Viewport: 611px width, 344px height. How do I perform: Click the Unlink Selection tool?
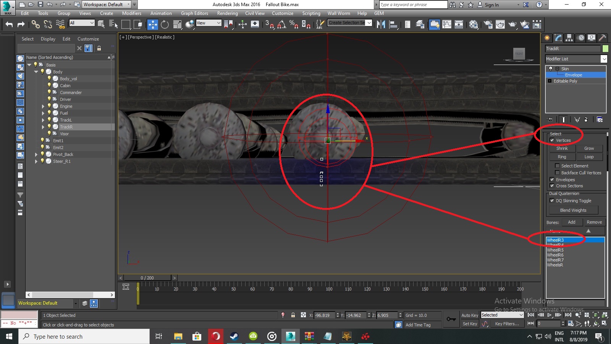(48, 24)
